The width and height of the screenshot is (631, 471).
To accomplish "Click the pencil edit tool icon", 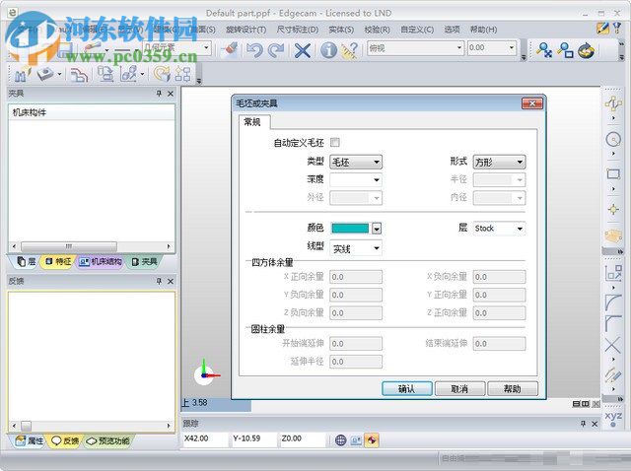I will click(613, 374).
